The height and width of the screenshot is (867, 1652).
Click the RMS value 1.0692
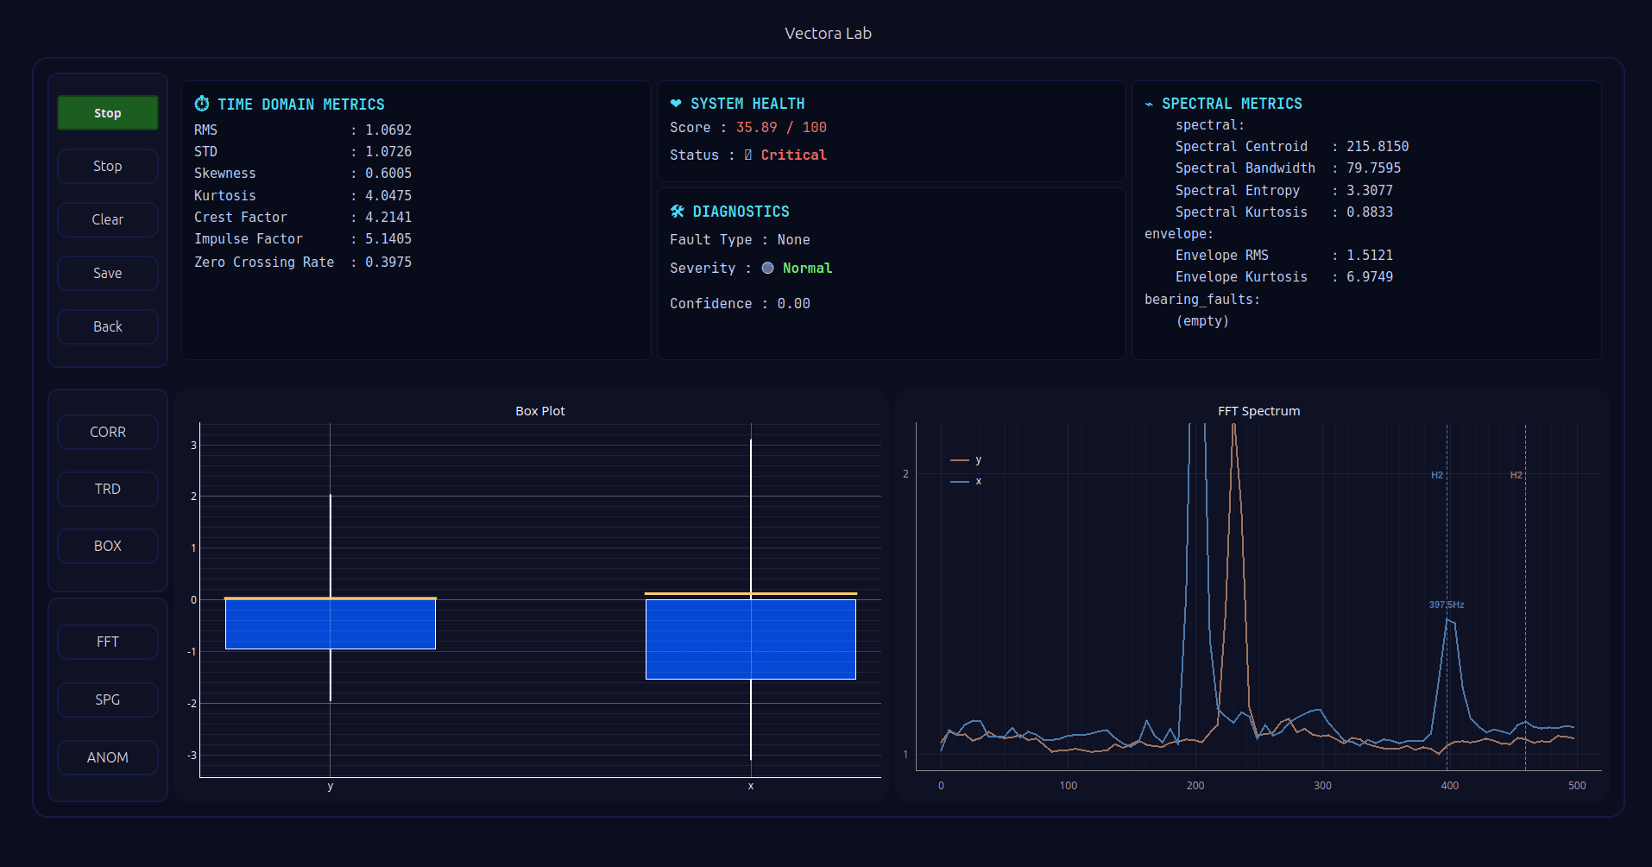pos(388,130)
